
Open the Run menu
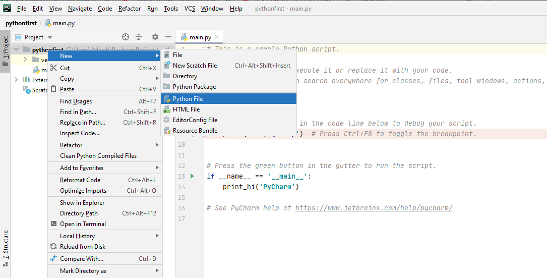pos(152,9)
